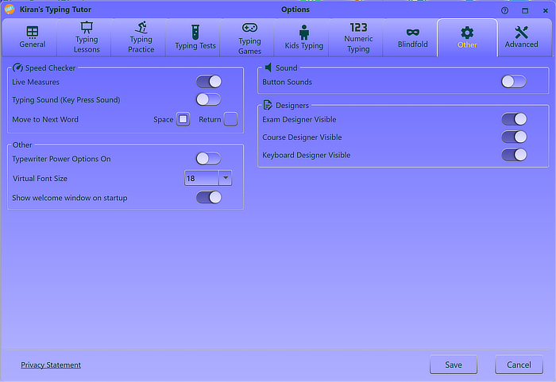The width and height of the screenshot is (556, 382).
Task: Open the Blindfold mask icon
Action: tap(412, 32)
